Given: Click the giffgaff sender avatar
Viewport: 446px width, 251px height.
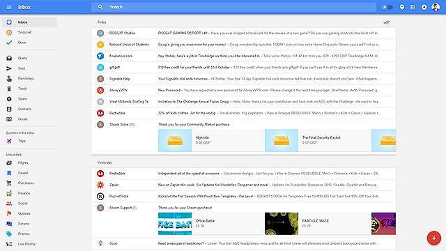Looking at the screenshot, I should pos(100,68).
